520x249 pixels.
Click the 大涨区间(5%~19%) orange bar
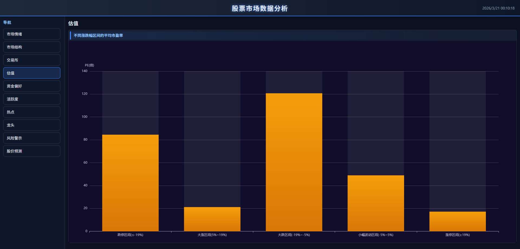[212, 219]
